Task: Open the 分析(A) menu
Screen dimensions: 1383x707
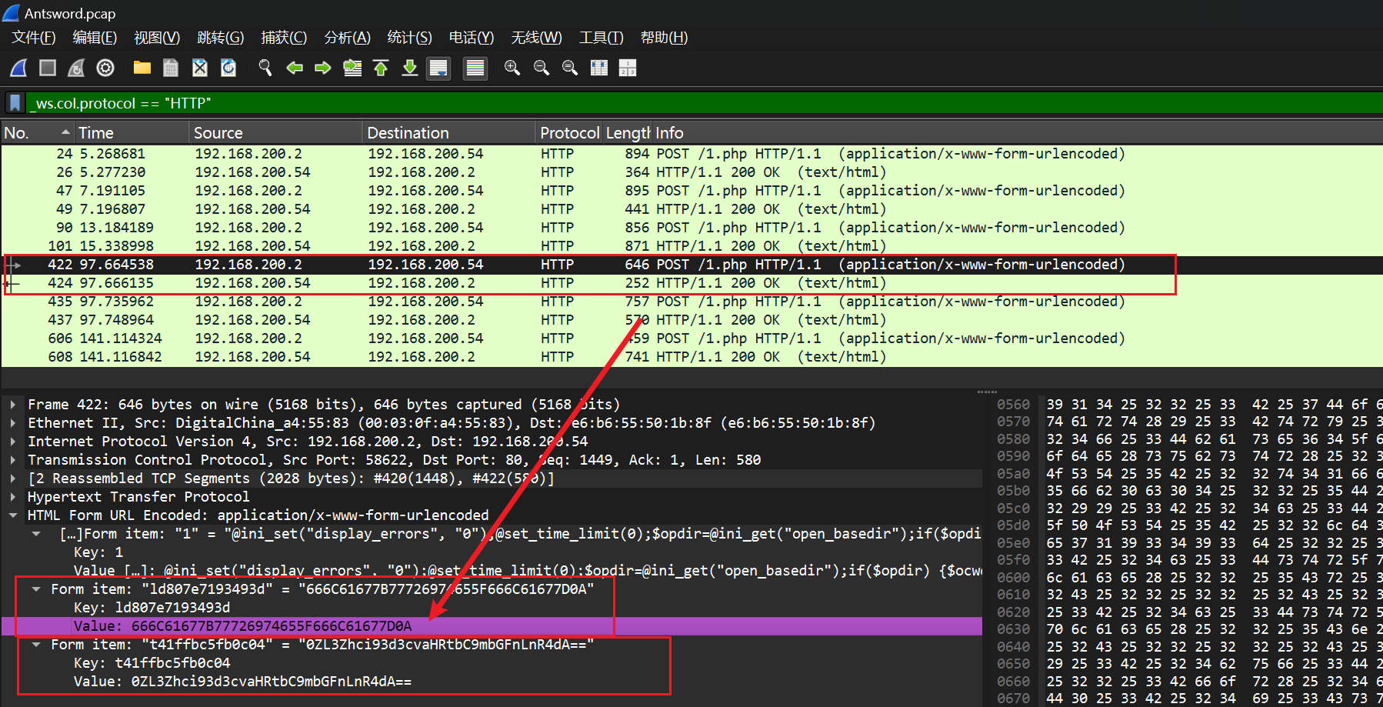Action: click(x=347, y=38)
